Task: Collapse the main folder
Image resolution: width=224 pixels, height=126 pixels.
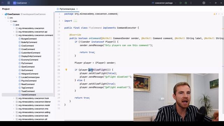Action: click(x=8, y=21)
